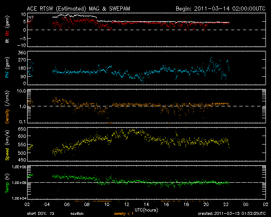Screen dimensions: 271x217
Task: Click the "650" tick on the Speed axis
Action: 22,129
